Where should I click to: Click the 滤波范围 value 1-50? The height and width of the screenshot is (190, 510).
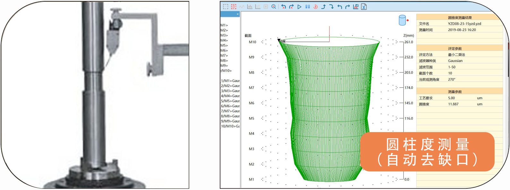click(x=452, y=67)
